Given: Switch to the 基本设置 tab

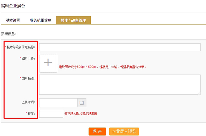Looking at the screenshot, I should pyautogui.click(x=13, y=20).
